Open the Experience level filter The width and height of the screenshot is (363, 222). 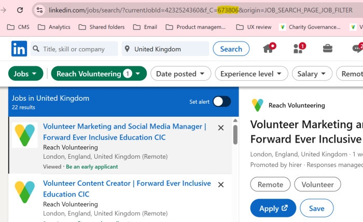pos(252,74)
